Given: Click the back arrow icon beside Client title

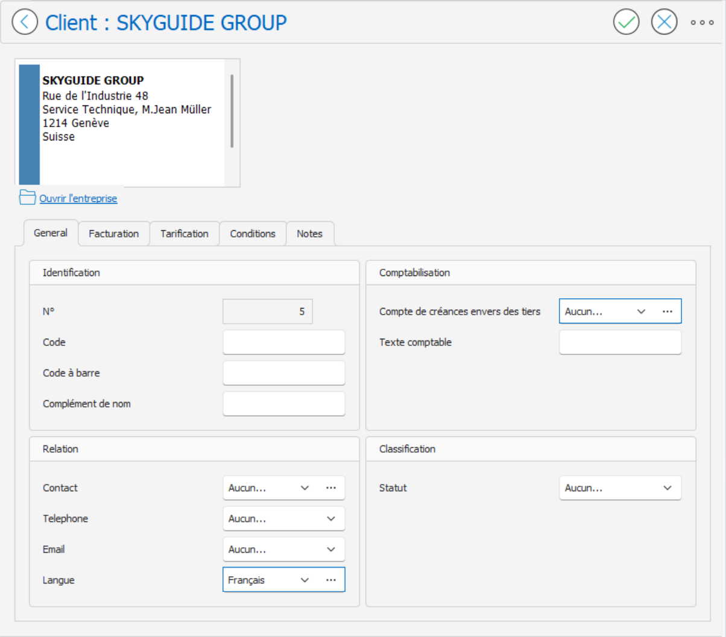Looking at the screenshot, I should tap(25, 22).
